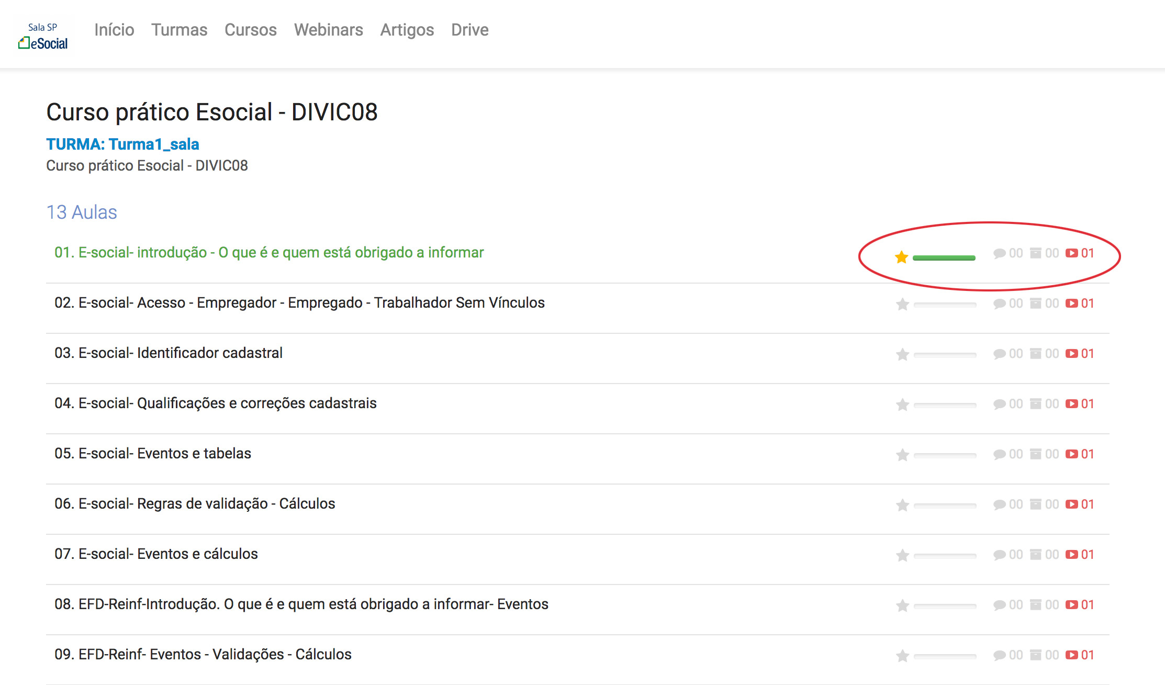Click the comments bubble icon on lesson 08
1165x685 pixels.
click(999, 605)
